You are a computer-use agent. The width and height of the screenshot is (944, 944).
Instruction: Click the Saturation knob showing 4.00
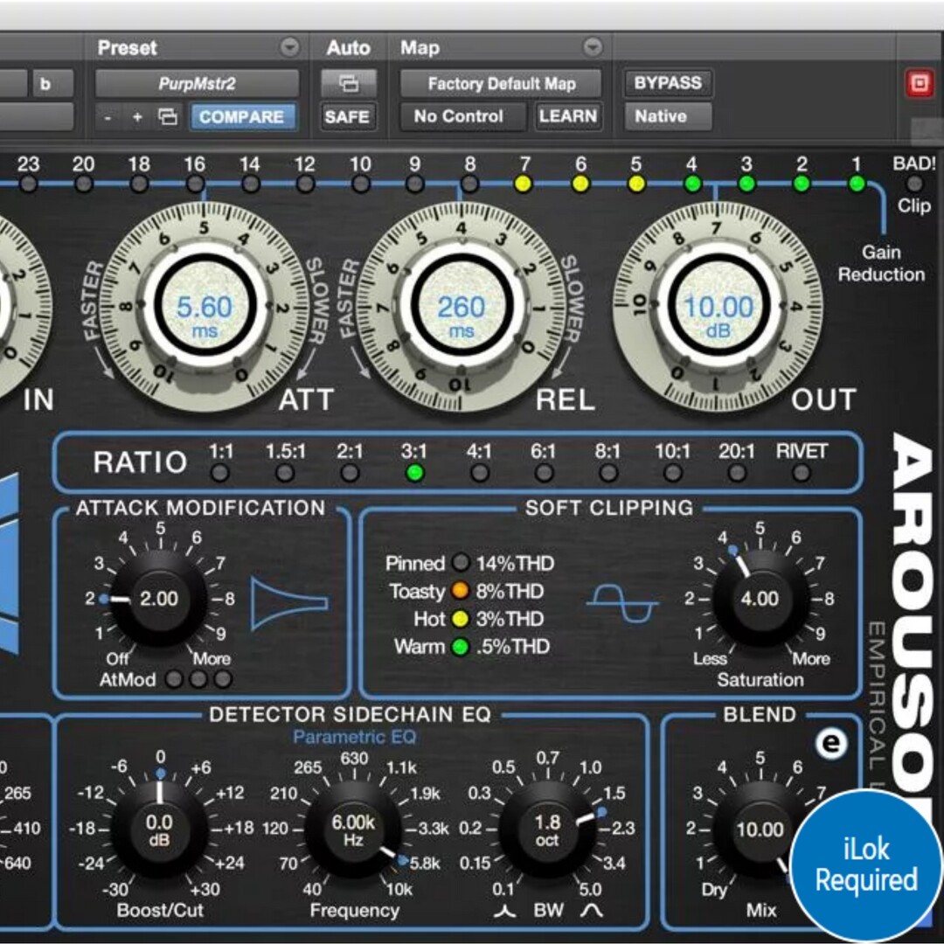(760, 598)
